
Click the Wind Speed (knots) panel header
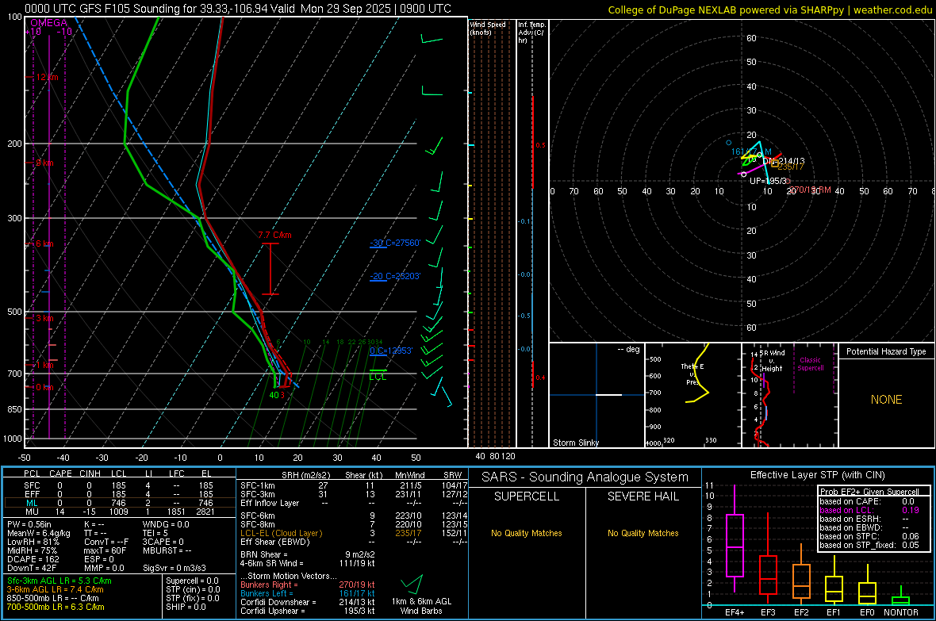[x=488, y=28]
